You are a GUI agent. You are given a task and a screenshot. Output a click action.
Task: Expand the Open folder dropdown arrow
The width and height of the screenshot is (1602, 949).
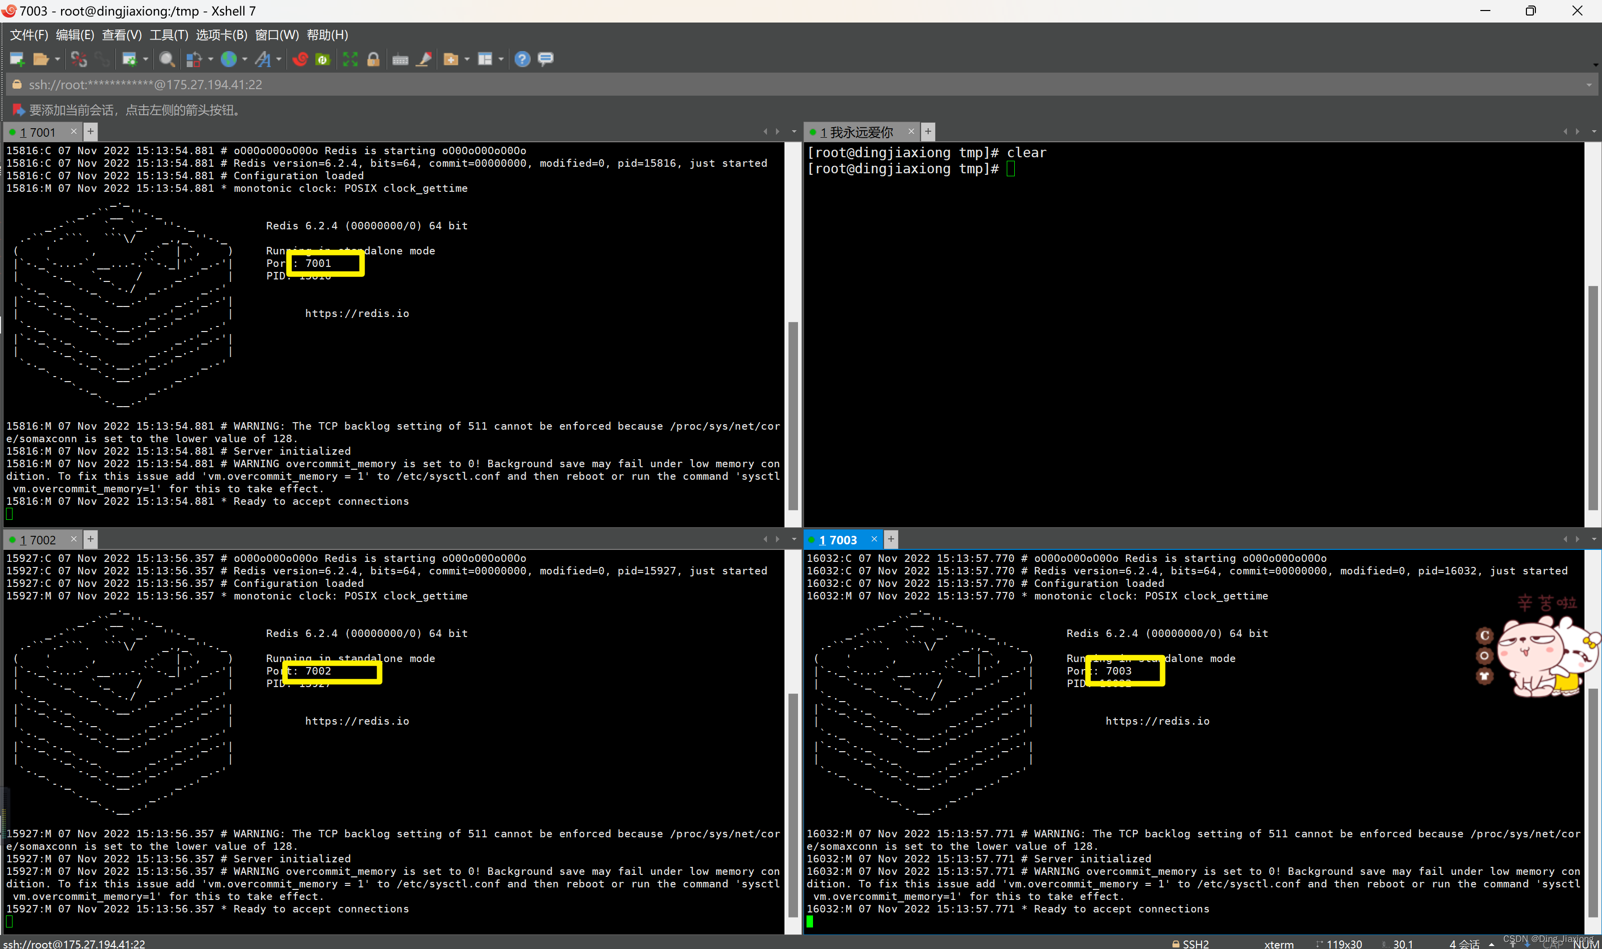point(58,60)
